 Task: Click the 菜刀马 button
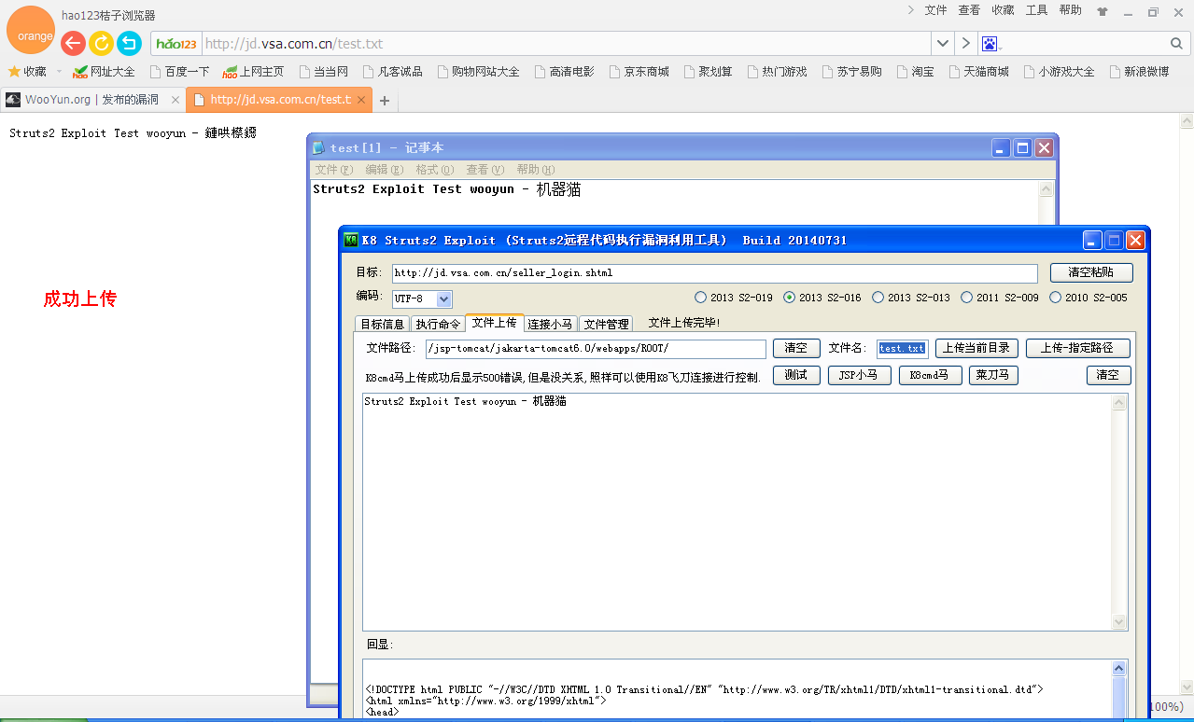coord(993,375)
